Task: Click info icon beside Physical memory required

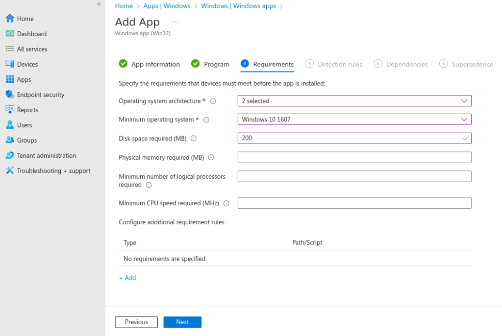Action: pos(211,157)
